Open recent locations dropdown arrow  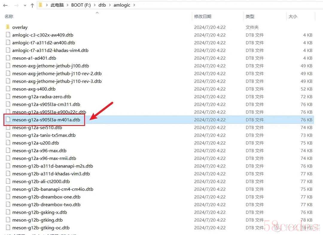(x=25, y=6)
